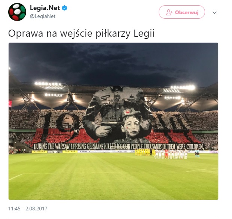Click the add-person icon inside Obserwuj

pos(169,12)
